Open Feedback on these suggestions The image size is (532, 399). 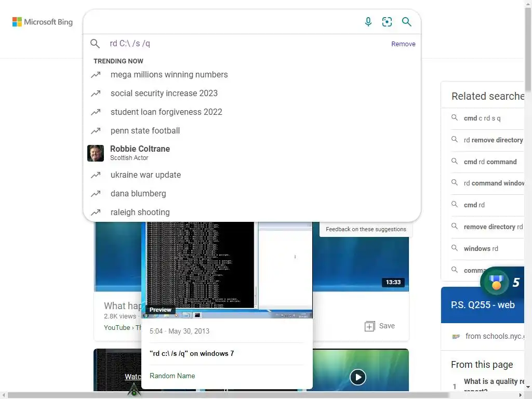[366, 229]
